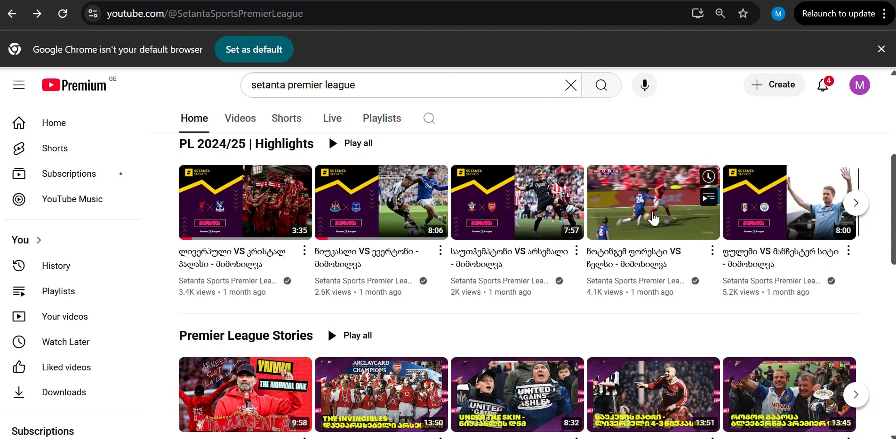Go forward in Chrome
Viewport: 896px width, 439px height.
(x=37, y=14)
